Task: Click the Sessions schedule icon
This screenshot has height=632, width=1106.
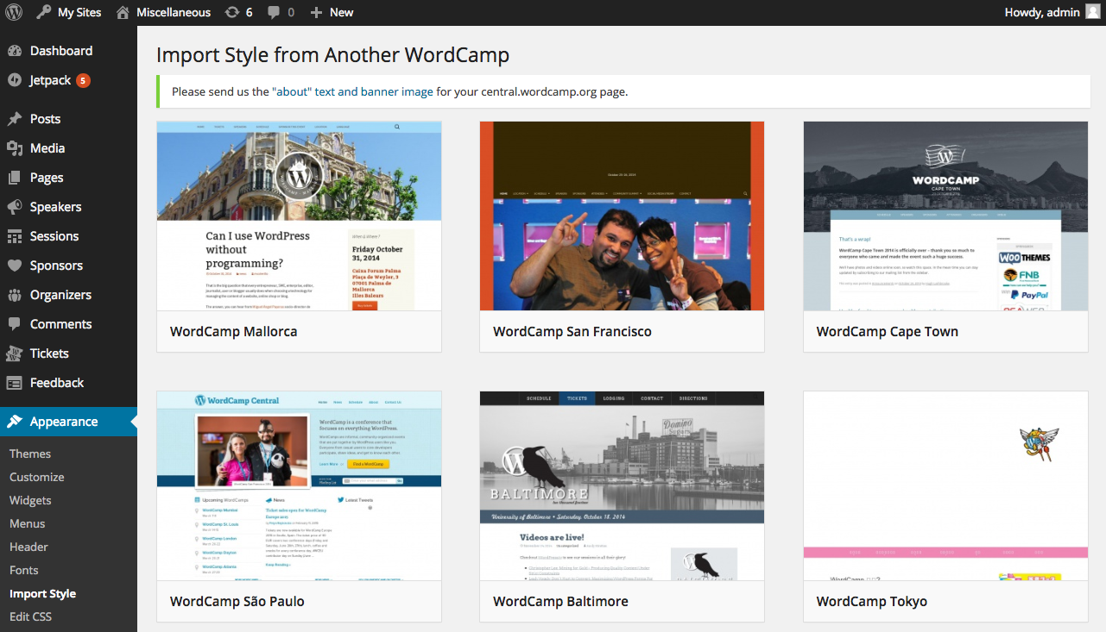Action: (15, 236)
